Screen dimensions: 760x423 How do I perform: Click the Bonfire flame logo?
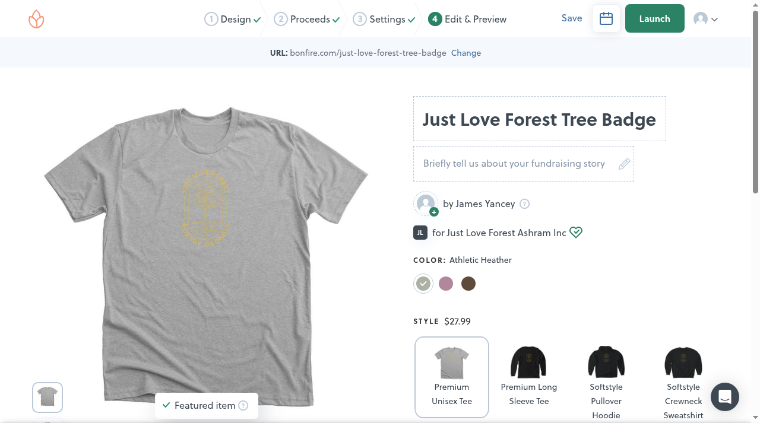click(36, 19)
